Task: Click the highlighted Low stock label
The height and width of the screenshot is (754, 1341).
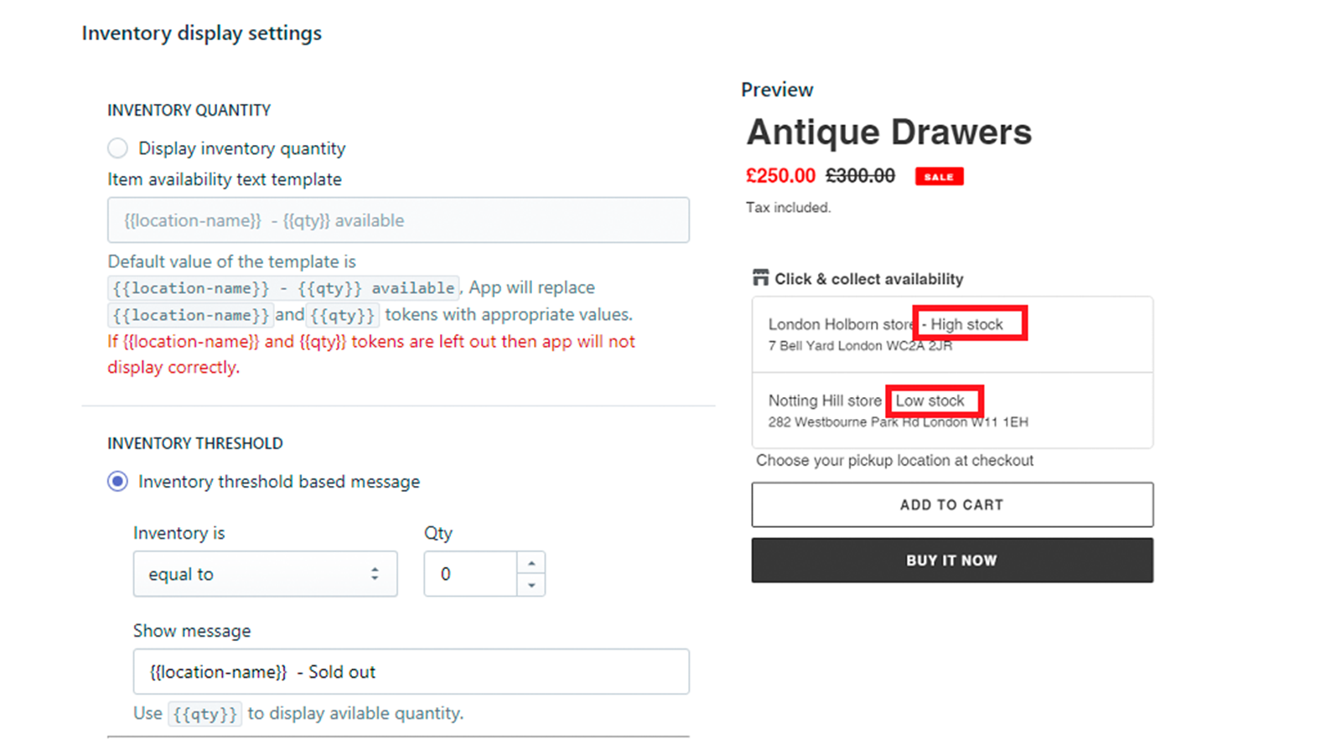Action: click(x=934, y=400)
